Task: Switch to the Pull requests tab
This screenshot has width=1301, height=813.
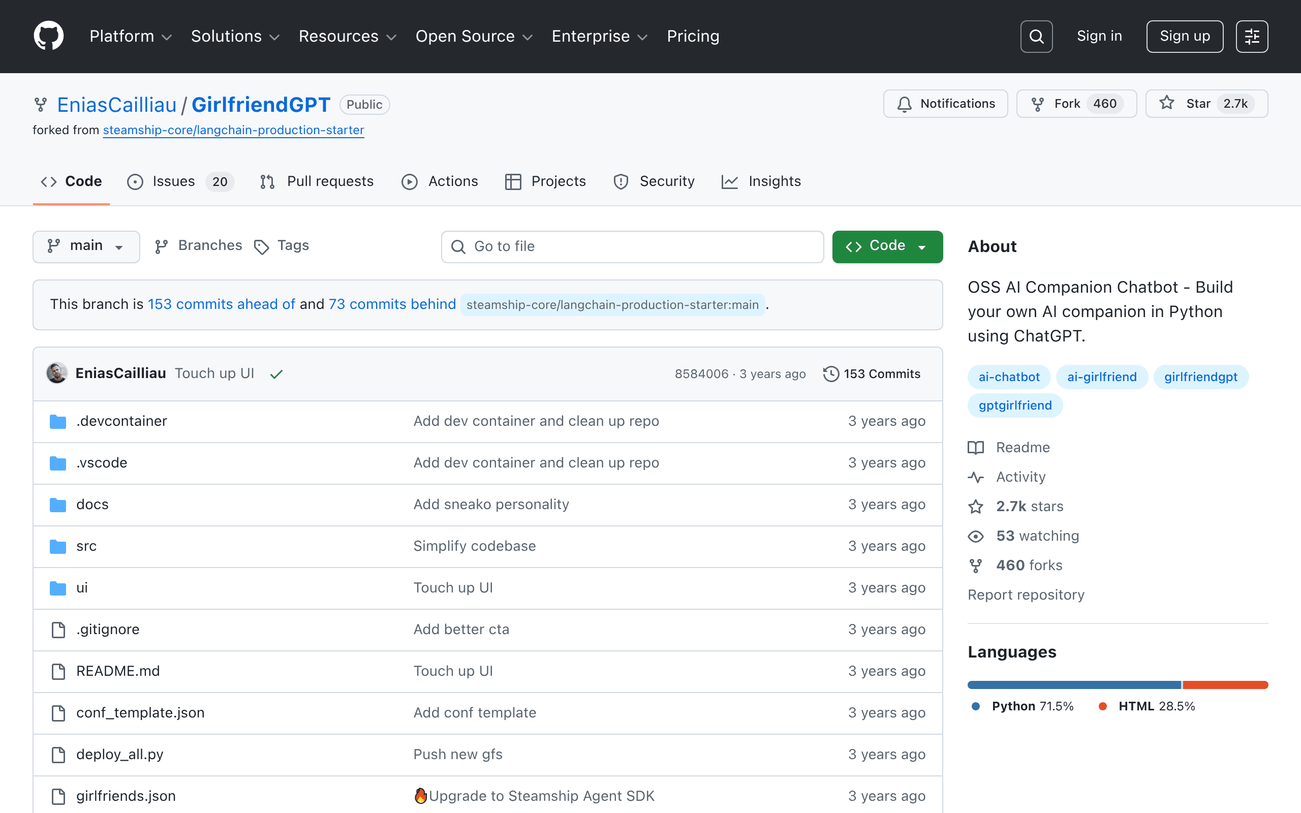Action: pos(317,181)
